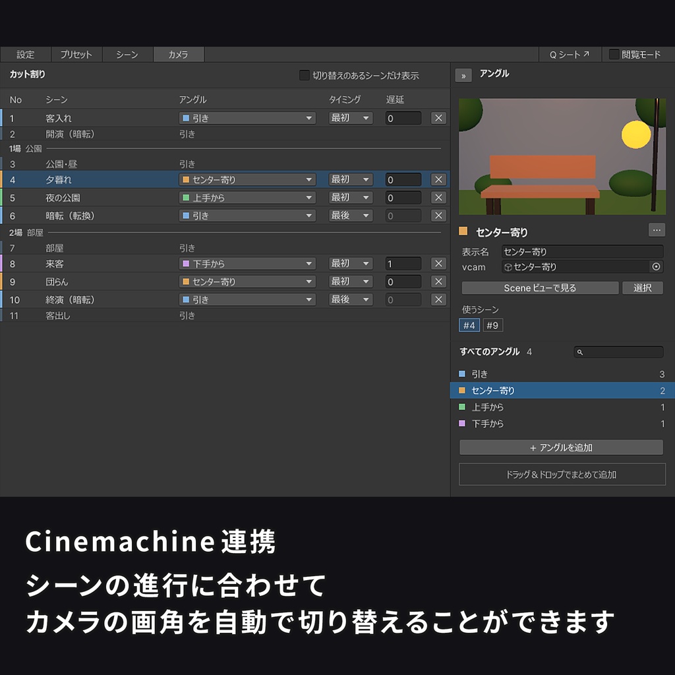This screenshot has height=675, width=675.
Task: Jump to scene tag #9
Action: 492,326
